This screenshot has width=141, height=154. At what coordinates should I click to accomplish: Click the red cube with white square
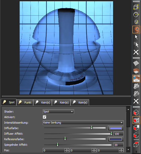(136, 128)
